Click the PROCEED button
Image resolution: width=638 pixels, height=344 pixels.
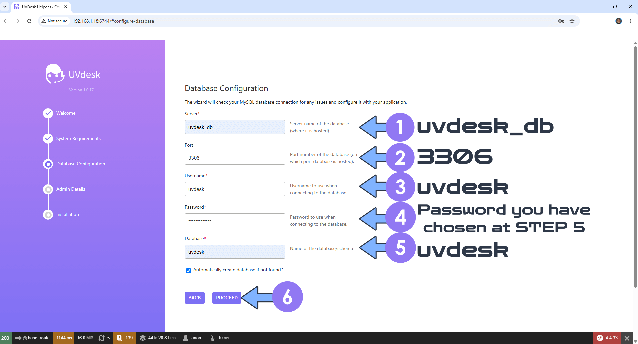click(x=227, y=298)
